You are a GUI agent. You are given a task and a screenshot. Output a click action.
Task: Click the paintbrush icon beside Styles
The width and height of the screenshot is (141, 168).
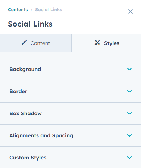pos(97,42)
